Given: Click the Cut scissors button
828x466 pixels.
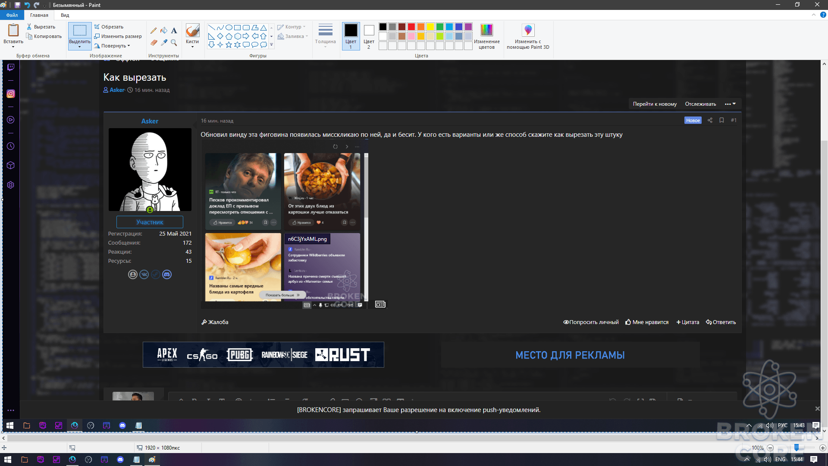Looking at the screenshot, I should click(41, 27).
